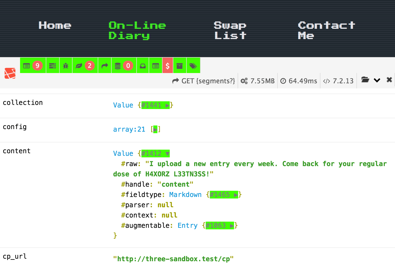
Task: Open the Exceptions bug panel
Action: 66,65
